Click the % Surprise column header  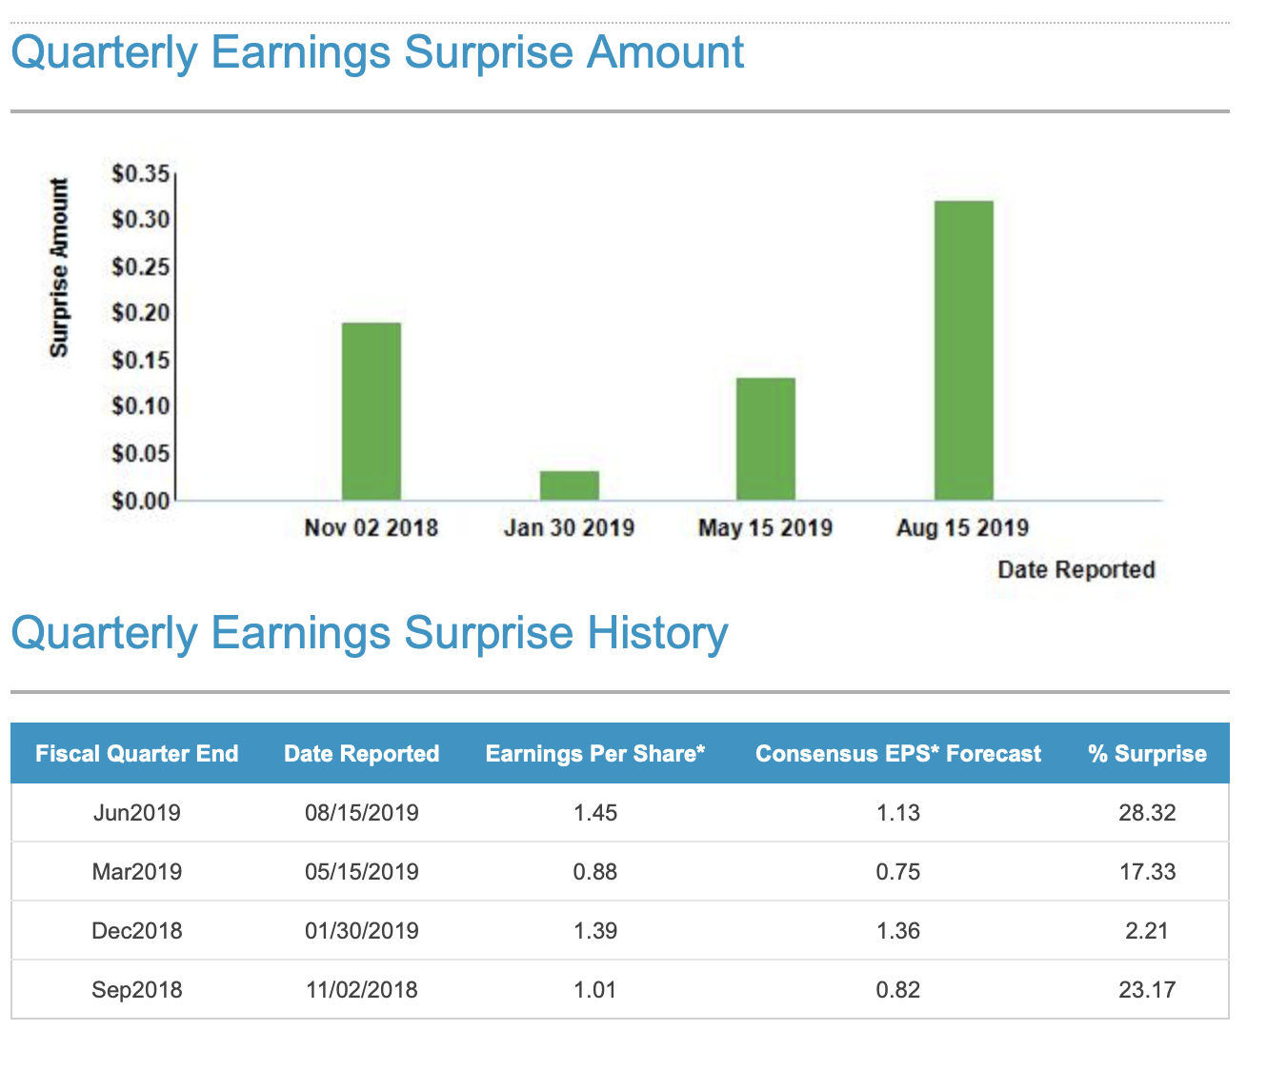pyautogui.click(x=1148, y=754)
